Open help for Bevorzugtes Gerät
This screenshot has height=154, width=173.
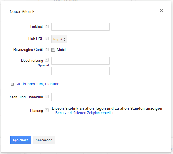coord(47,50)
